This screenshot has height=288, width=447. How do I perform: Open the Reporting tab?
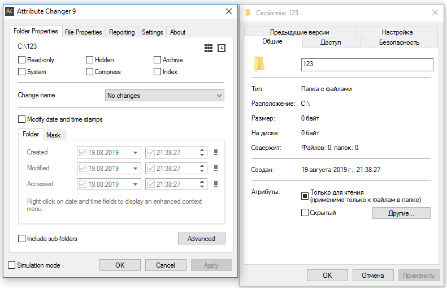pos(121,32)
